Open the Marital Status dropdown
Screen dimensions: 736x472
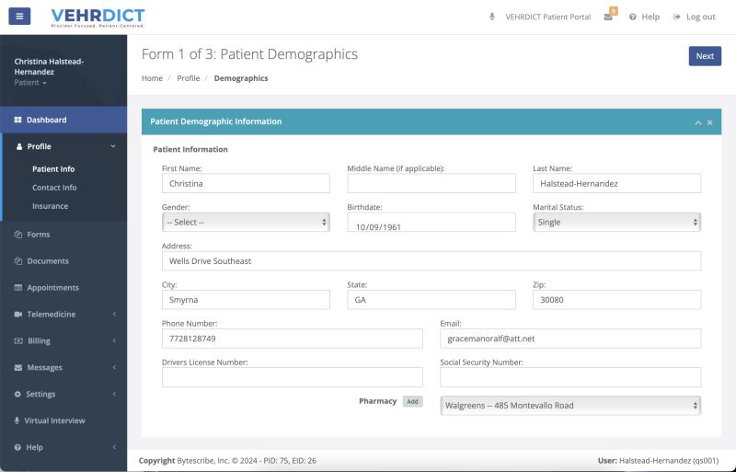(x=616, y=223)
